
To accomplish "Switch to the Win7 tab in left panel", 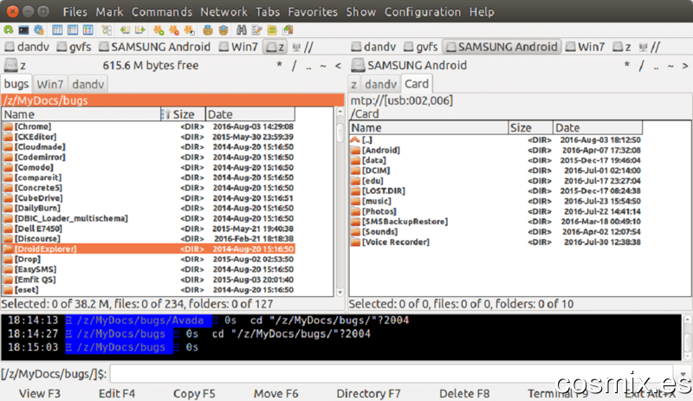I will click(x=50, y=84).
